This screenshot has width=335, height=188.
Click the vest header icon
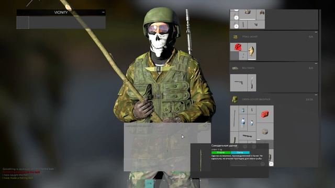[235, 37]
